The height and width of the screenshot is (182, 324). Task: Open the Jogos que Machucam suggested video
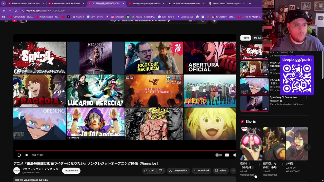tap(154, 58)
